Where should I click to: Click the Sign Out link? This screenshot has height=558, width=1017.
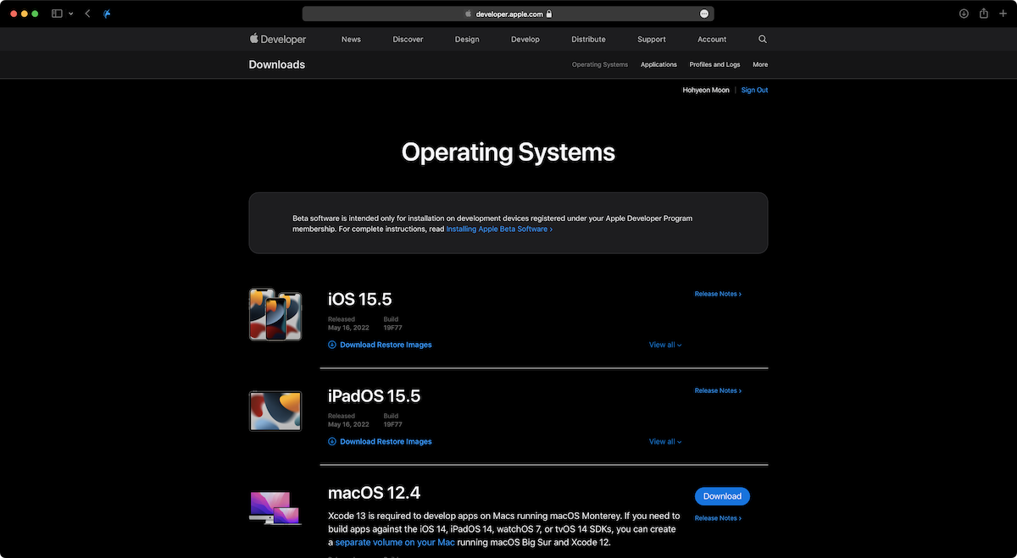click(x=754, y=90)
